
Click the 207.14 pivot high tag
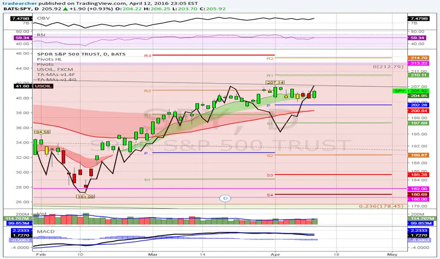275,82
